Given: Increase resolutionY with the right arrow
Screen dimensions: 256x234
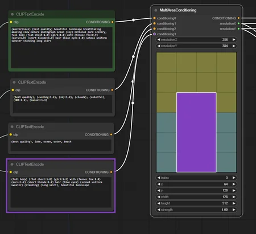Looking at the screenshot, I should [x=234, y=46].
